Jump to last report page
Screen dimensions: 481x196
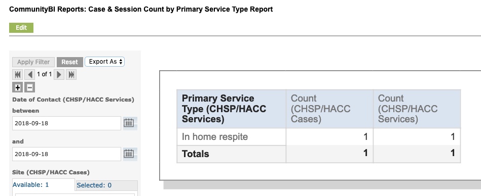tap(71, 74)
